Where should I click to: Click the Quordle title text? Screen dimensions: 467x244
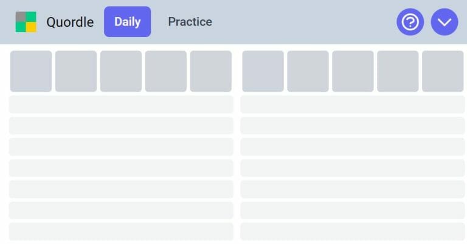coord(70,22)
